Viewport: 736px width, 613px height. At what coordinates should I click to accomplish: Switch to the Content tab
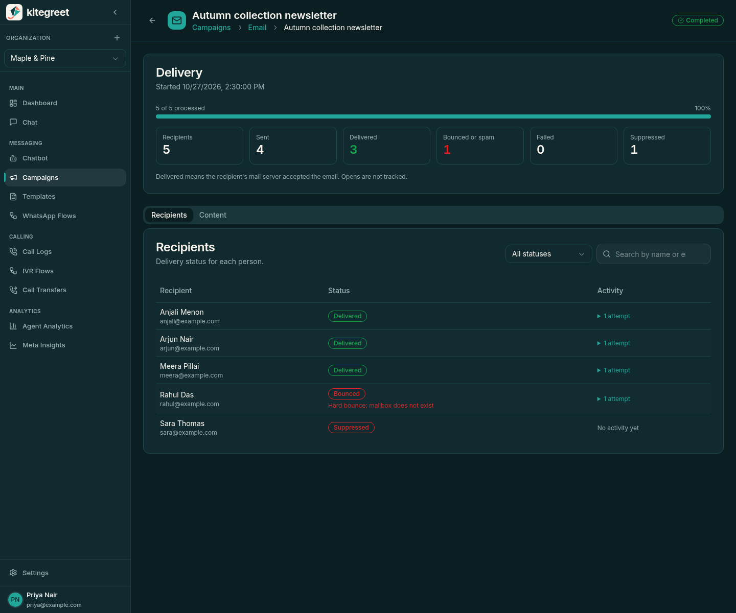tap(213, 215)
